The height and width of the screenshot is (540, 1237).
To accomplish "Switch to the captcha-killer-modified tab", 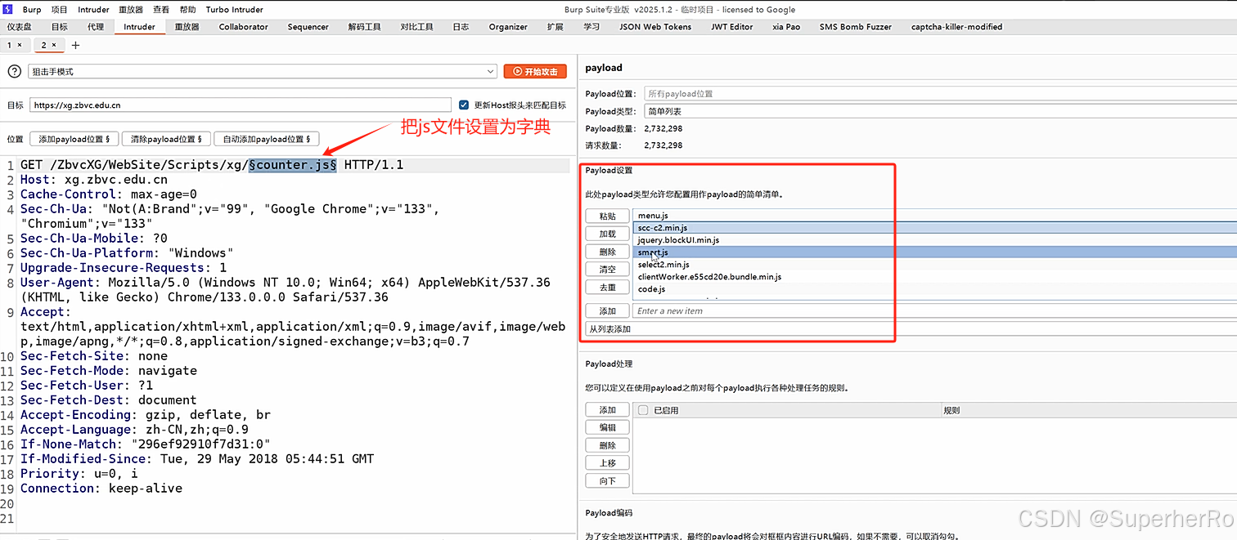I will 956,27.
